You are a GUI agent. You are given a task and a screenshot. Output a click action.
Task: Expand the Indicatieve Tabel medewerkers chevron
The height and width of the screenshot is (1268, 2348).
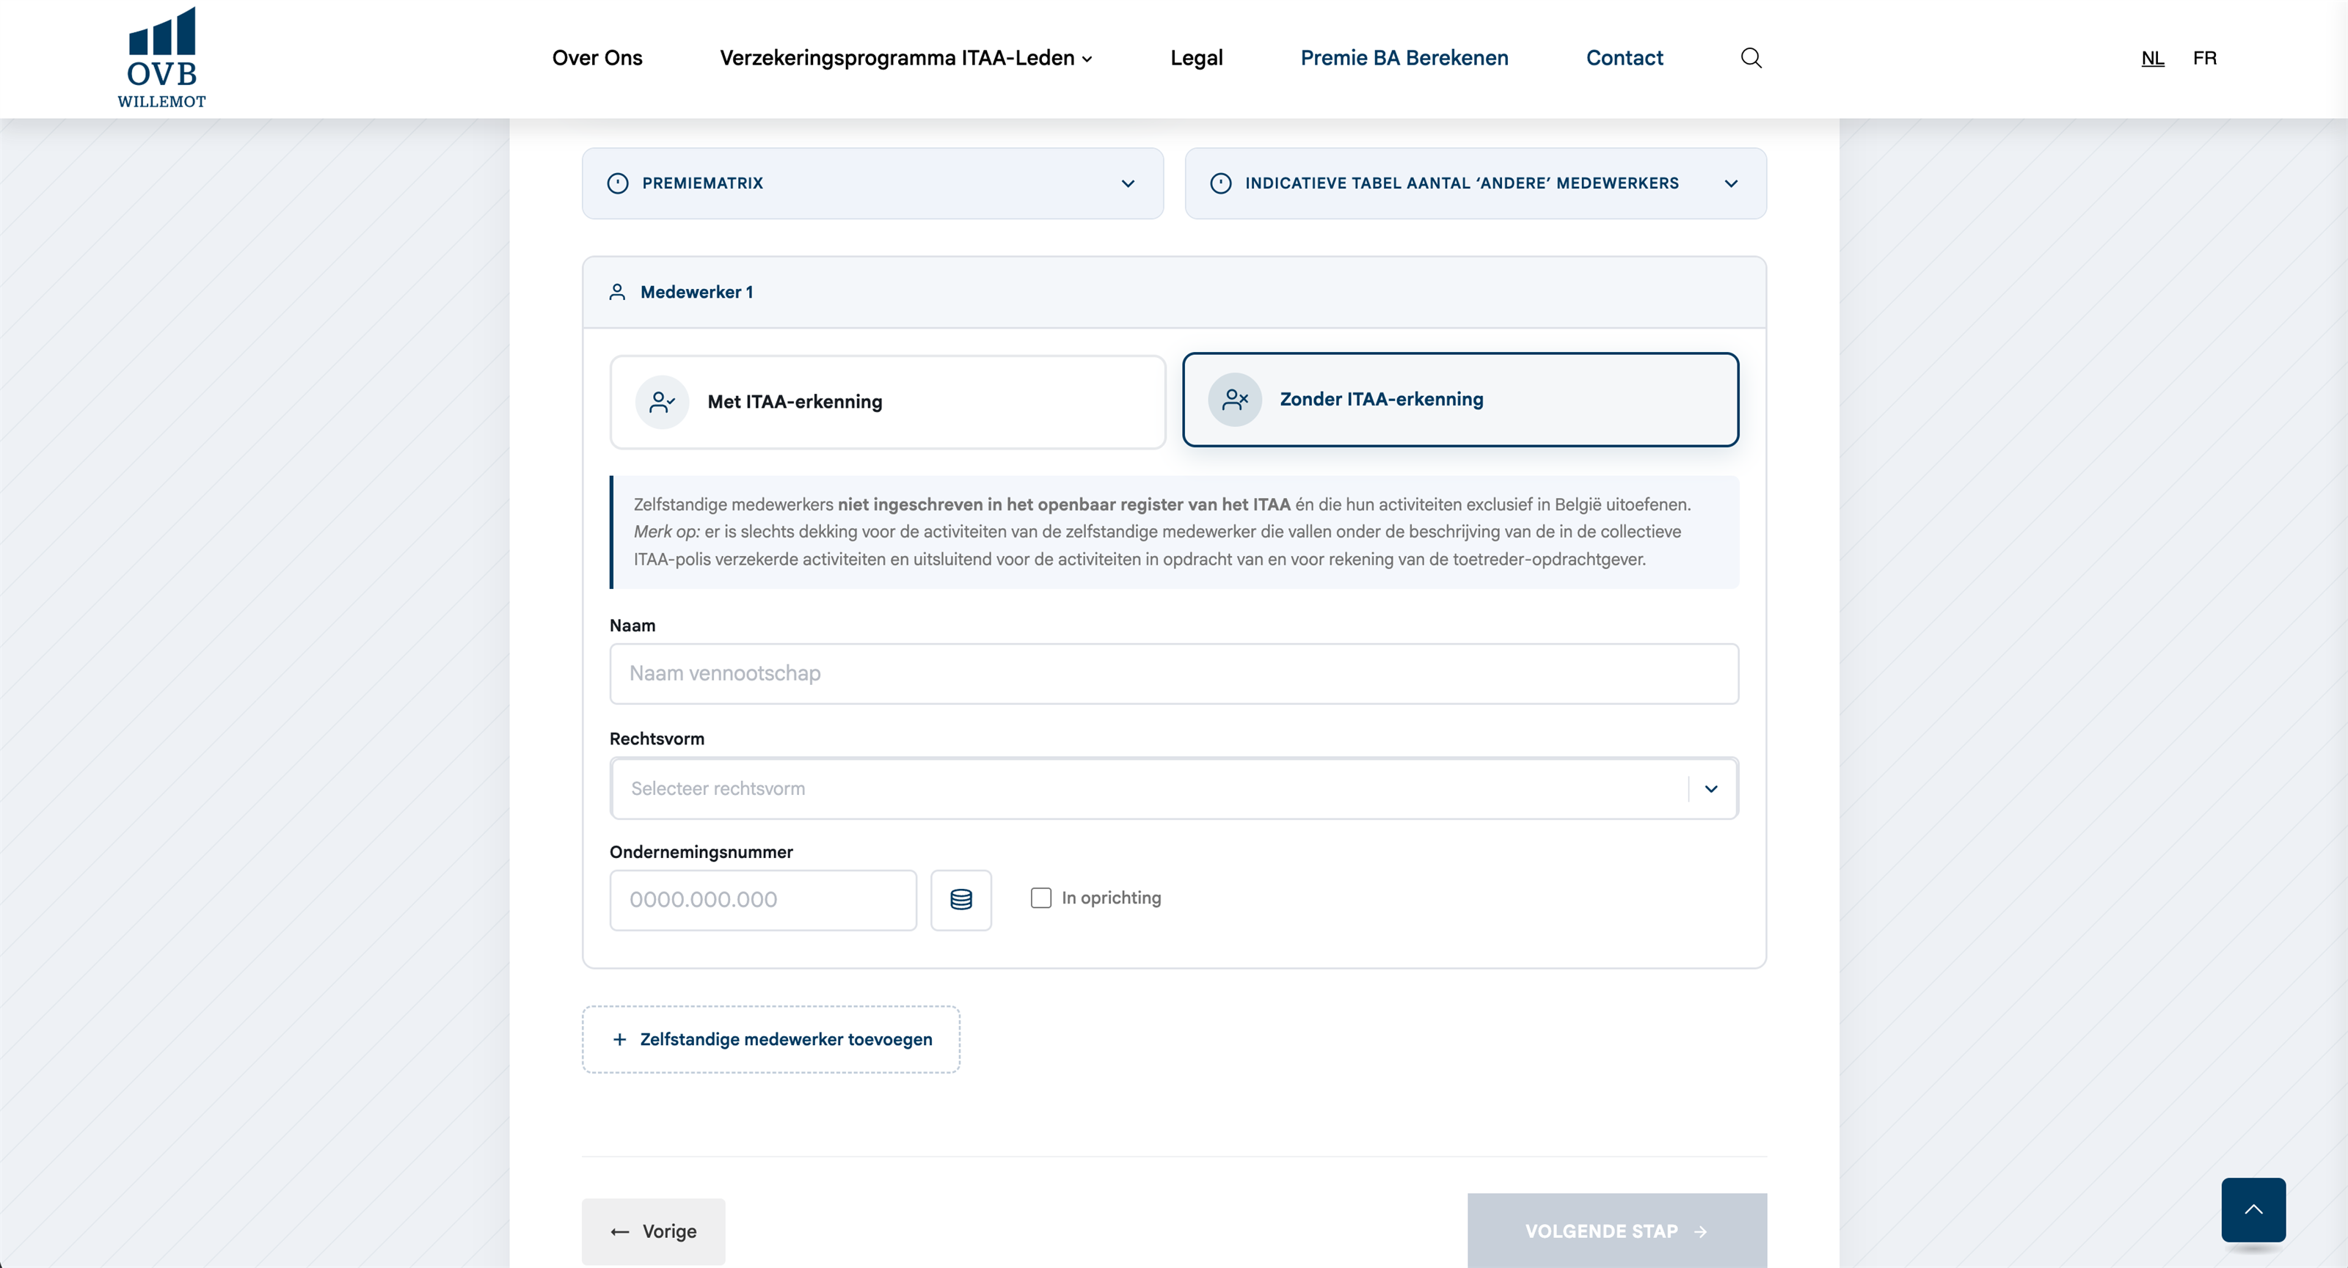click(1731, 183)
